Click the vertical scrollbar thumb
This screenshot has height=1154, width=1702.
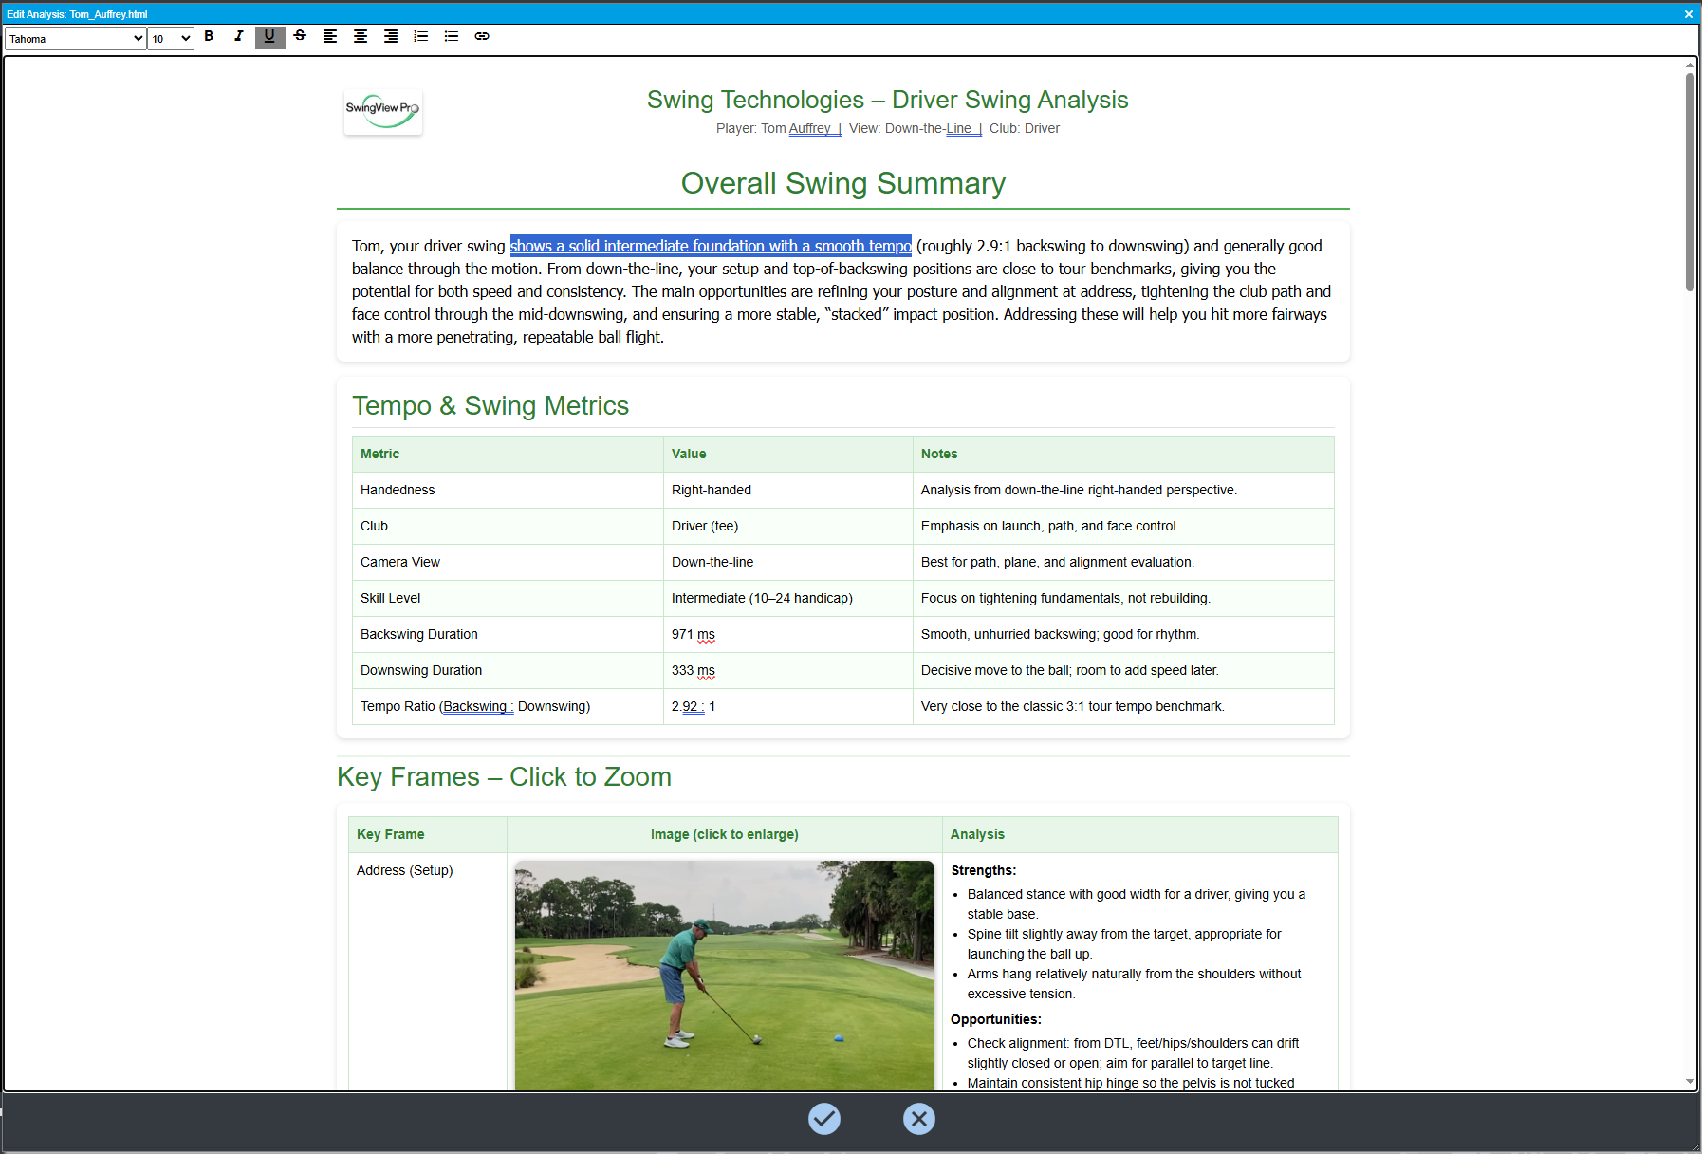coord(1690,180)
